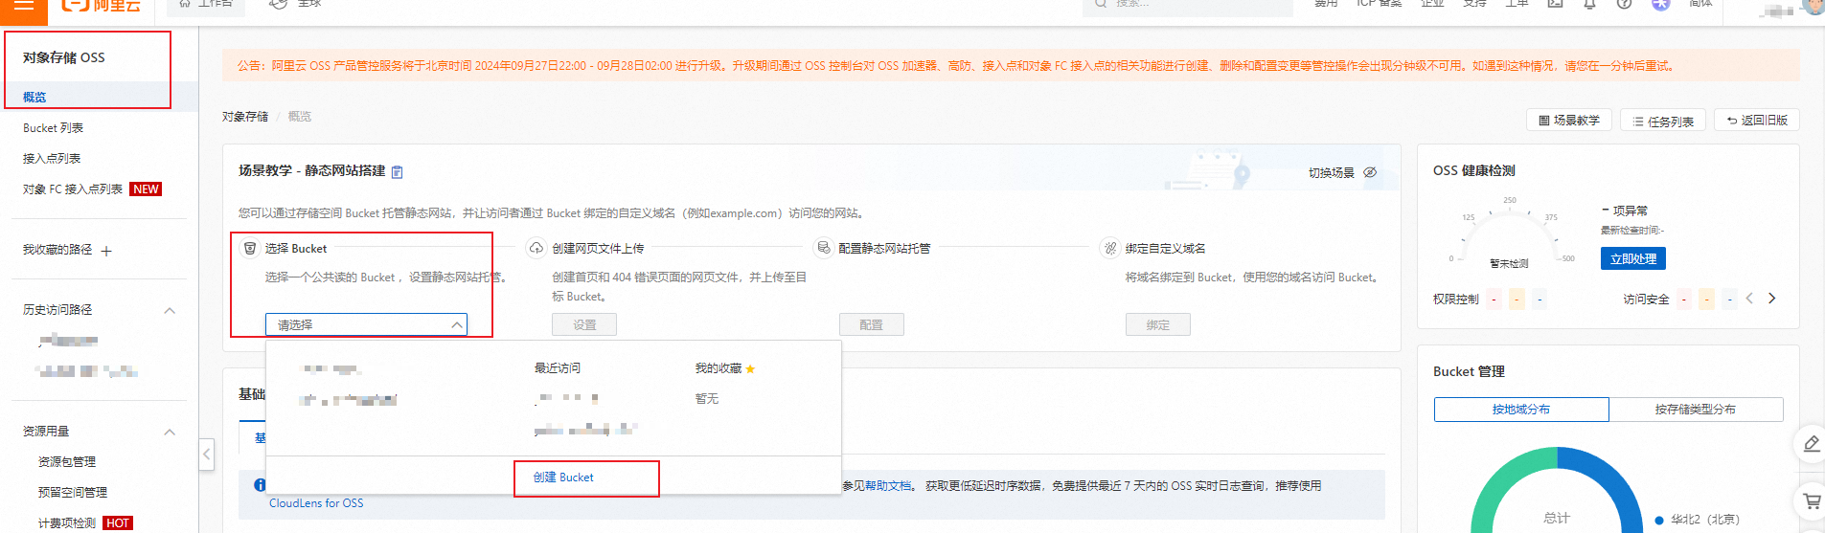Click 暂无 under 我的收藏

[x=707, y=399]
